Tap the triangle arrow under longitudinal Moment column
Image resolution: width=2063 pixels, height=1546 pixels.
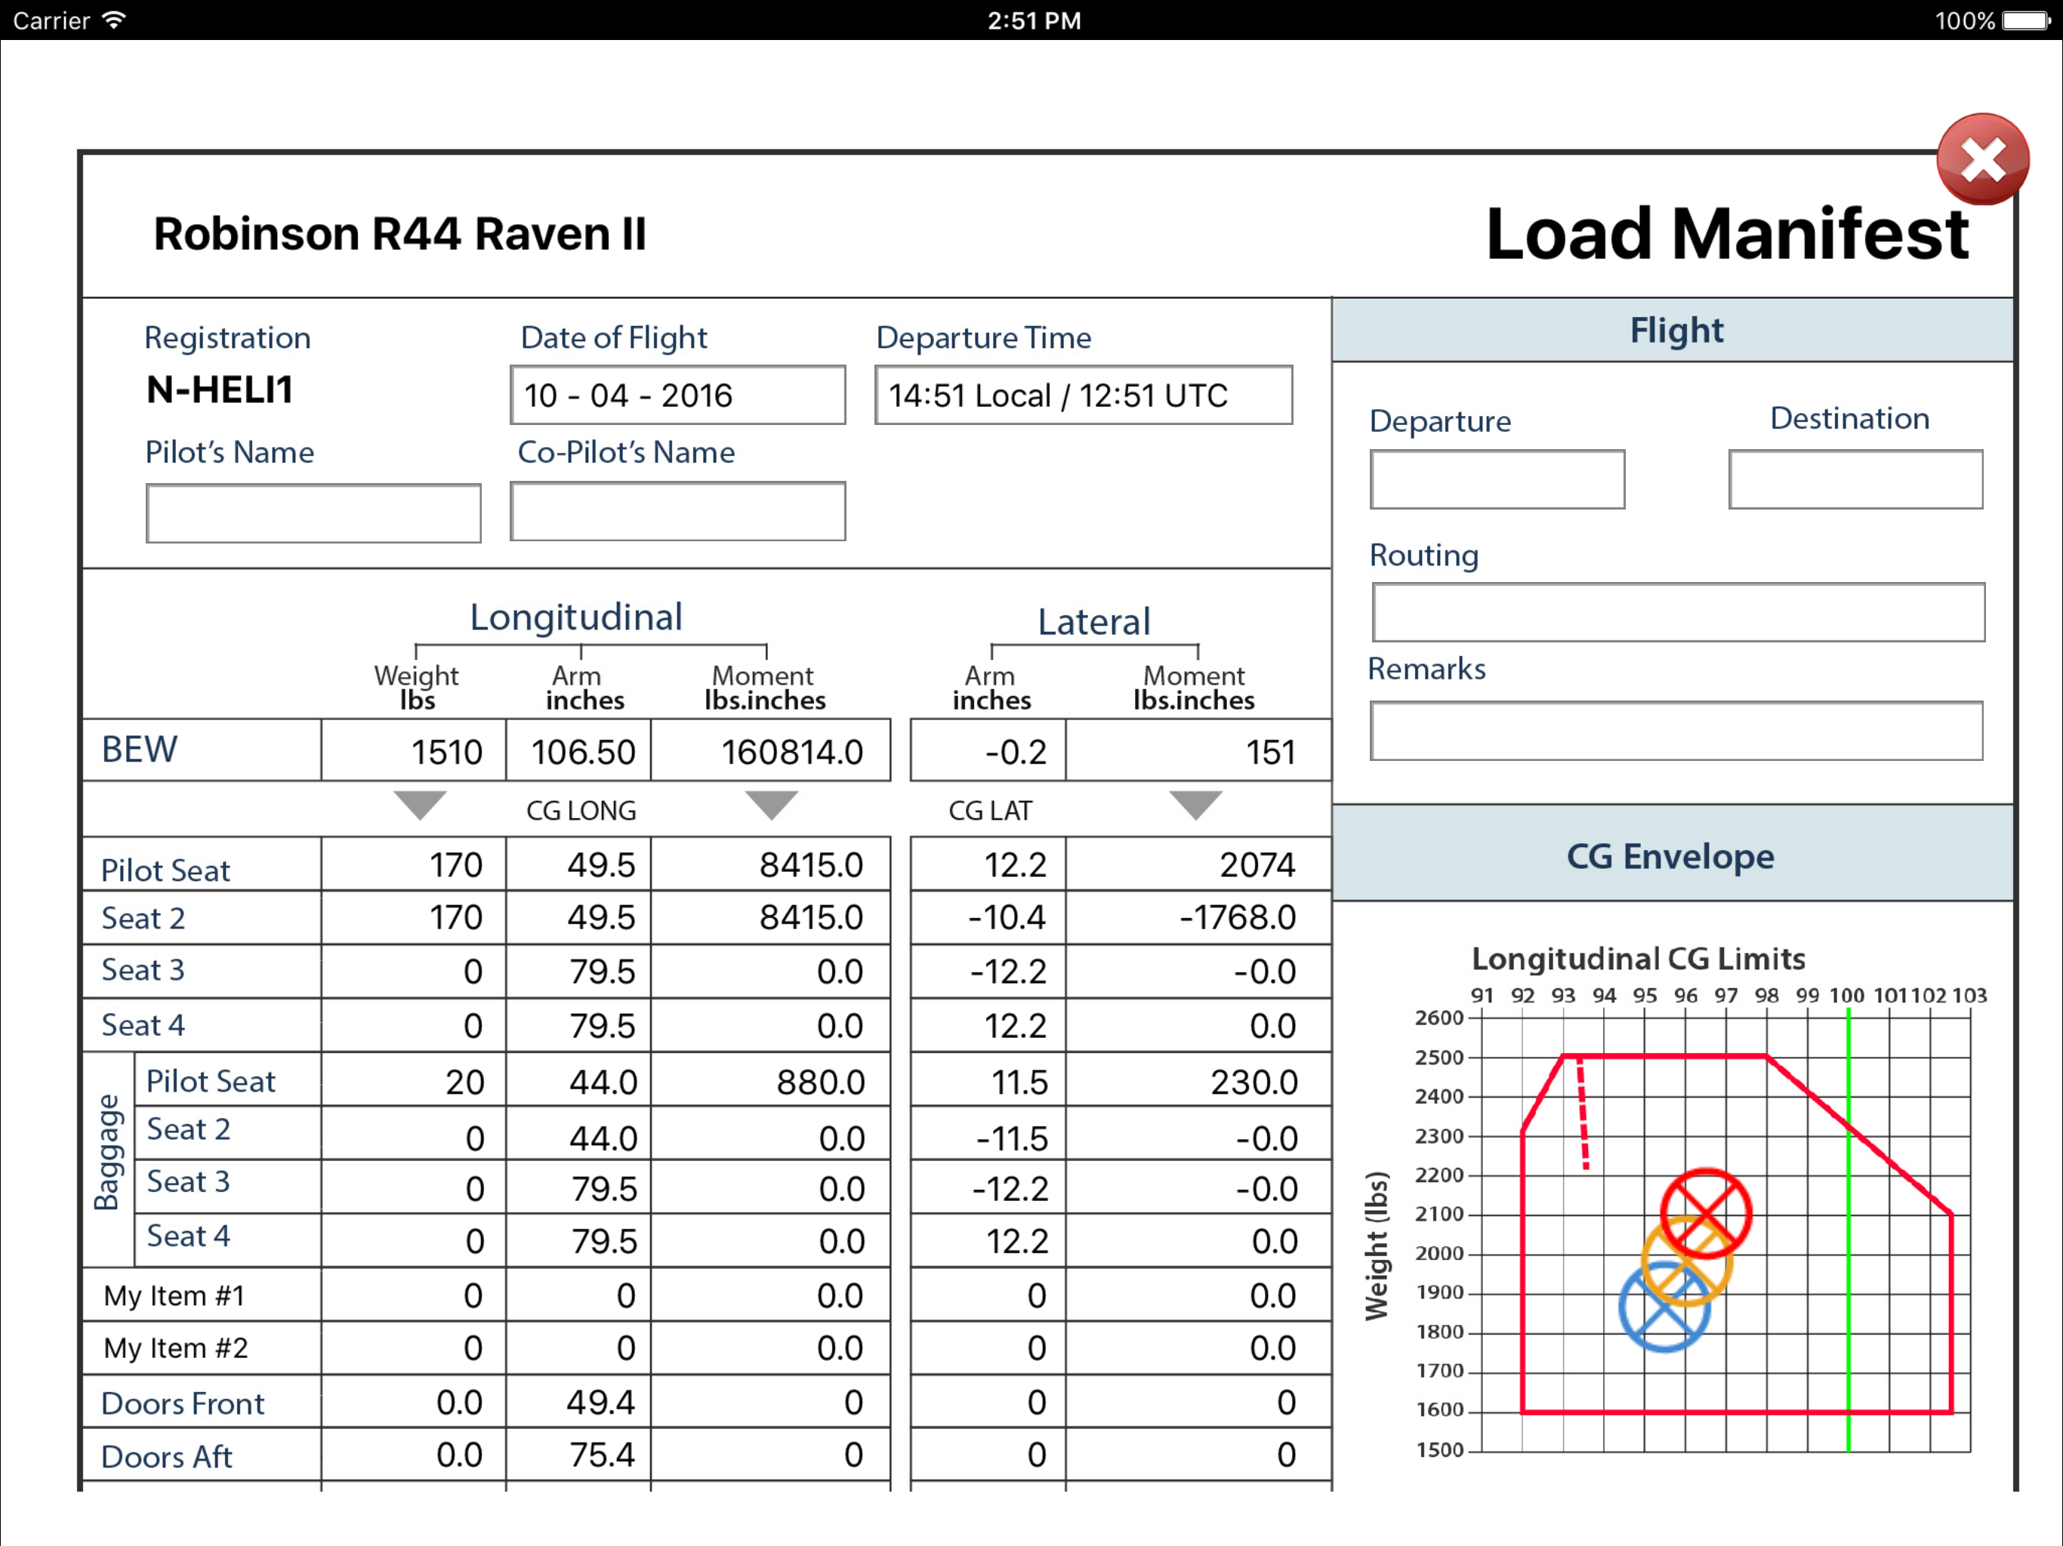click(771, 805)
